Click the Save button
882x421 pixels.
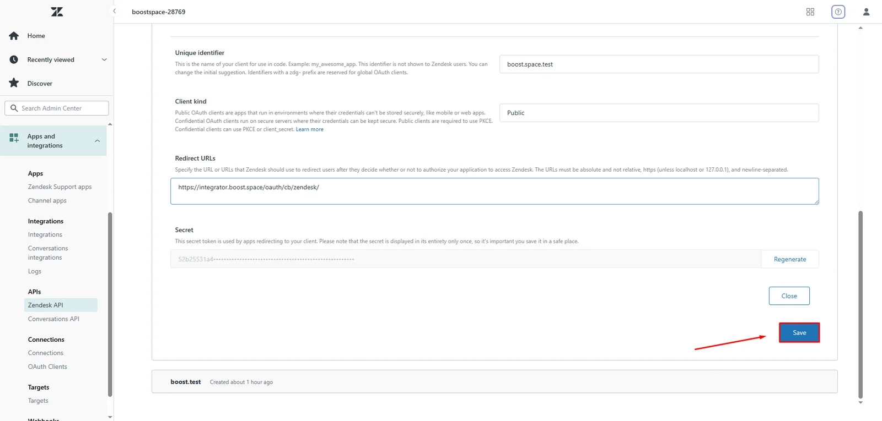tap(799, 332)
